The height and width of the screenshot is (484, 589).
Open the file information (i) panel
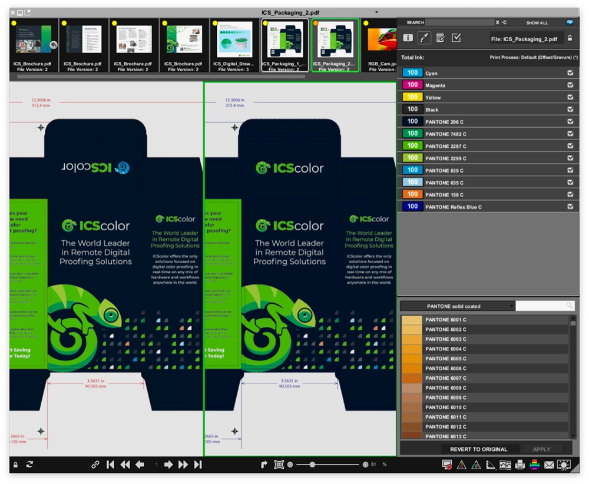click(x=408, y=38)
